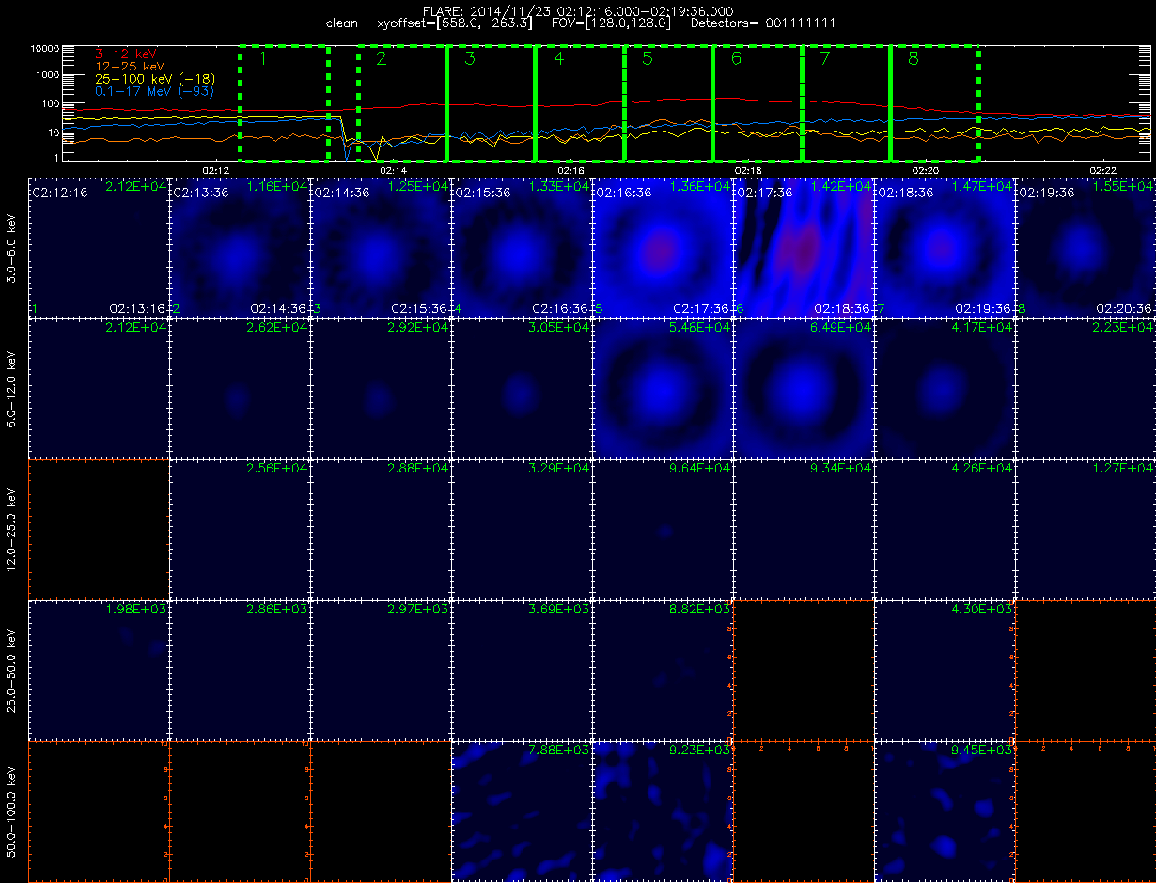Viewport: 1156px width, 883px height.
Task: Select interval 3 marker in the lightcurve
Action: point(470,58)
